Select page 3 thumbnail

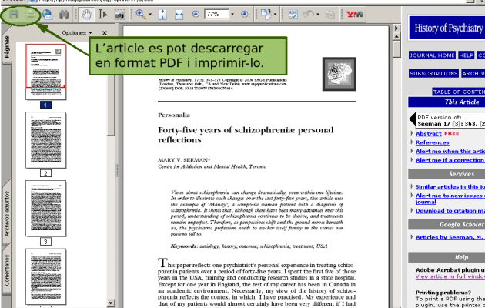point(45,209)
